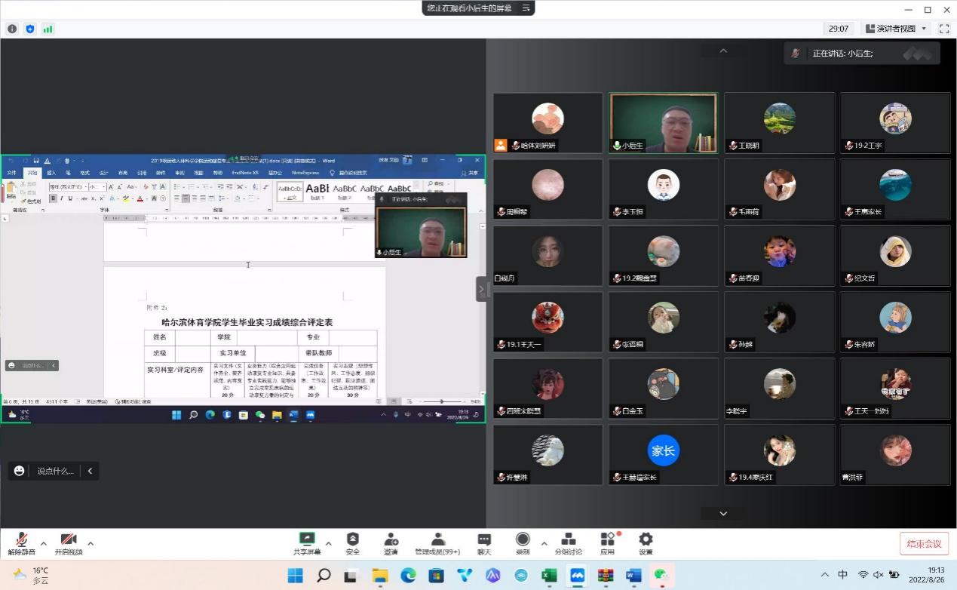Open the meeting info icon
This screenshot has width=957, height=590.
click(x=12, y=29)
